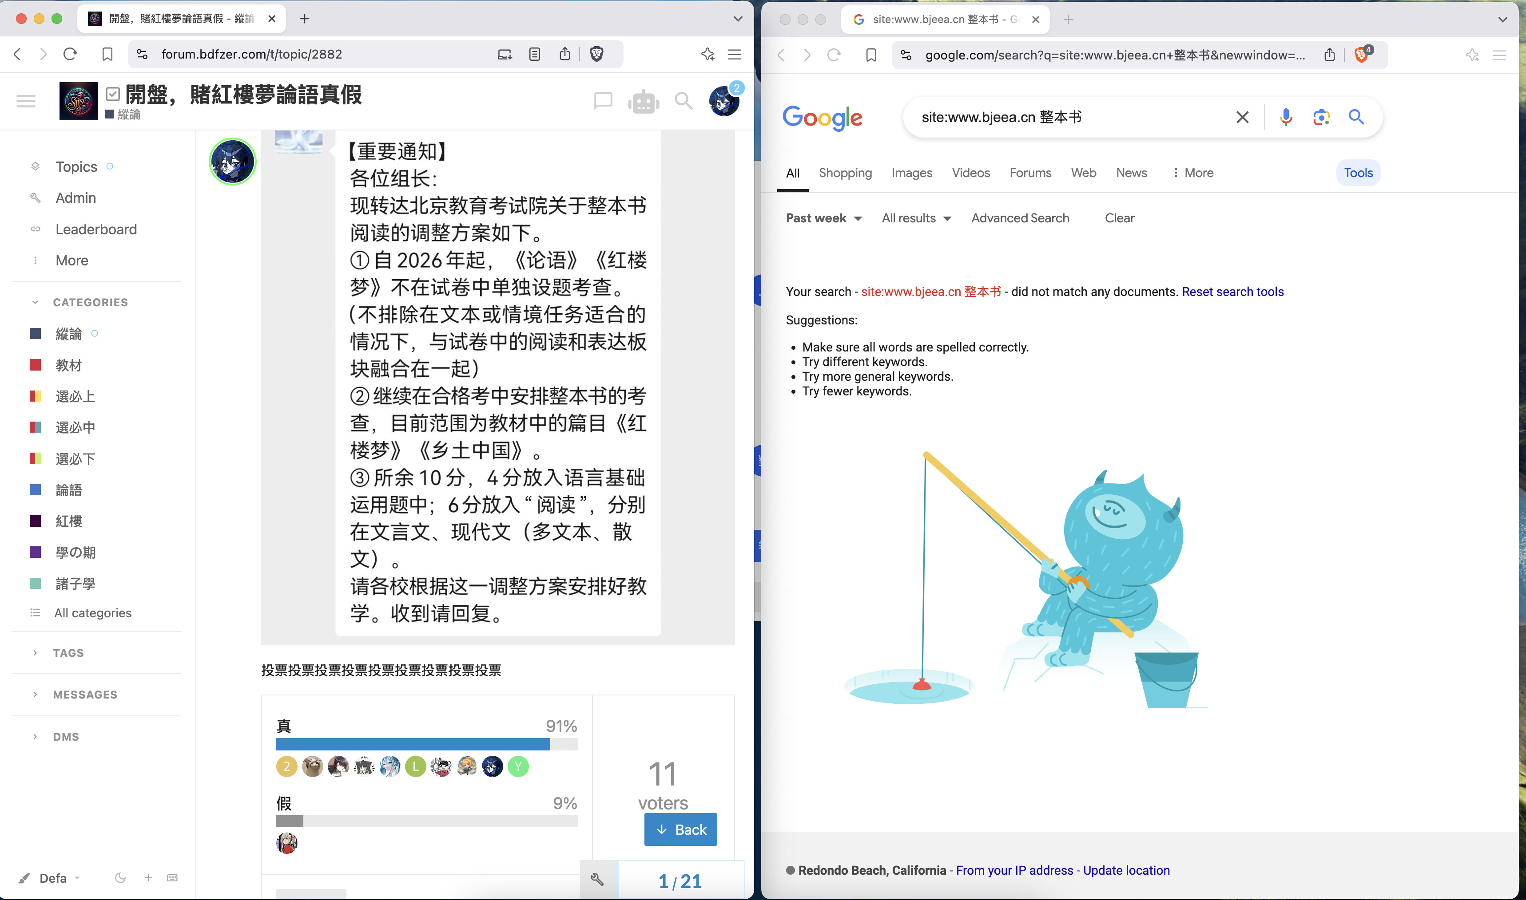Toggle dark mode moon icon
This screenshot has width=1526, height=900.
tap(120, 877)
